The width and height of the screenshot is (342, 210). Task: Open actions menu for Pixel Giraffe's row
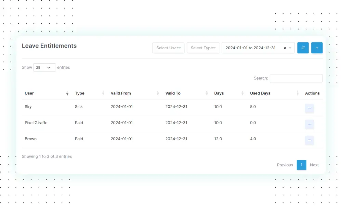coord(309,124)
